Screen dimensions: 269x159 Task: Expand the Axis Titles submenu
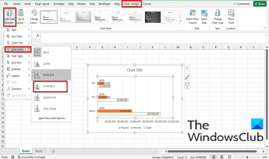18,36
